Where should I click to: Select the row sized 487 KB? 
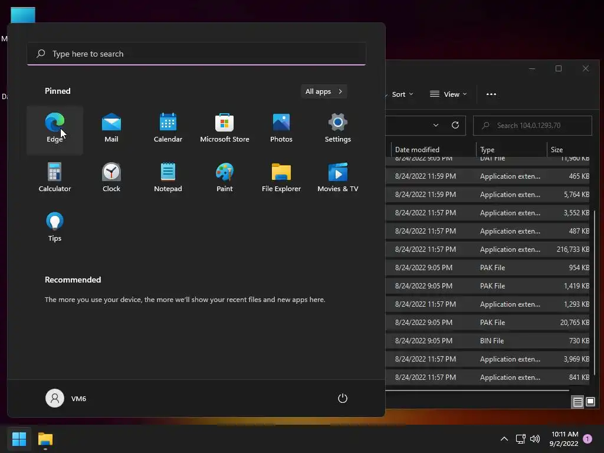[x=488, y=231]
